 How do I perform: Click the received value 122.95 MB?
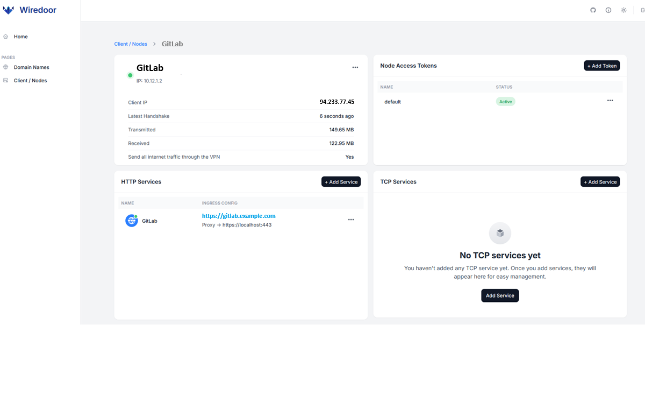coord(341,143)
